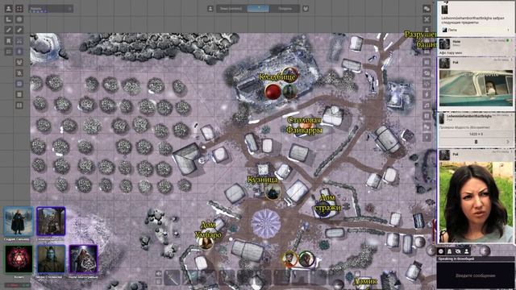
Task: Select the left tab in top center bar
Action: [x=231, y=9]
